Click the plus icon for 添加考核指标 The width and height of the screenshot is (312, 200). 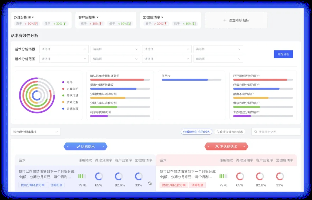click(225, 20)
